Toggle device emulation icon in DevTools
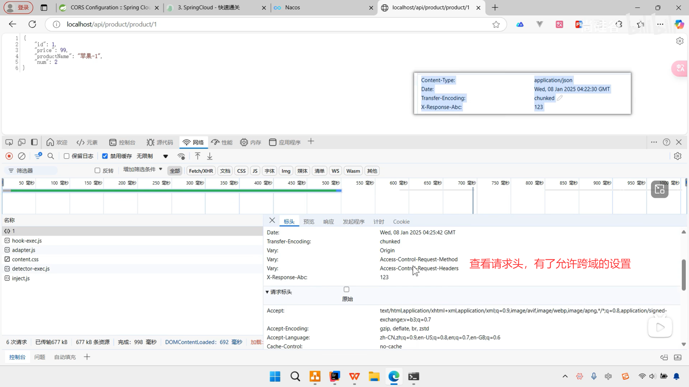Screen dimensions: 689x387 point(22,142)
